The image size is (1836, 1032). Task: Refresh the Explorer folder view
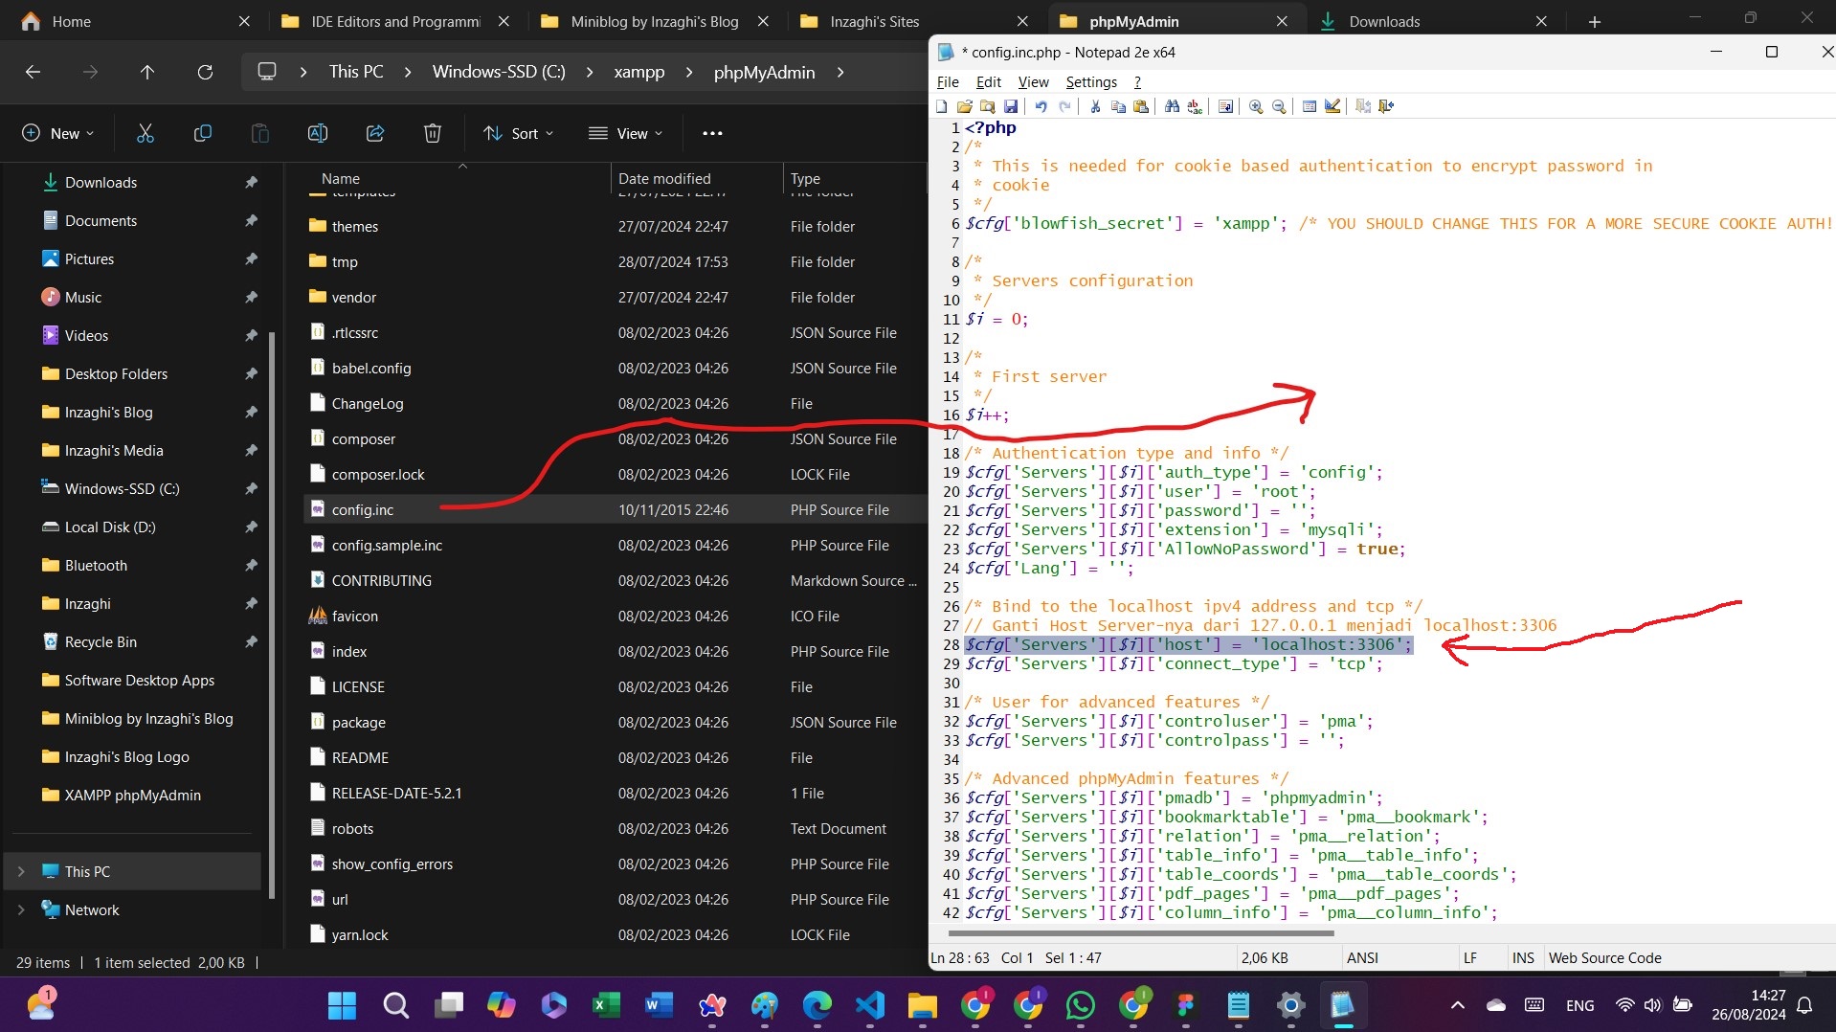coord(205,72)
